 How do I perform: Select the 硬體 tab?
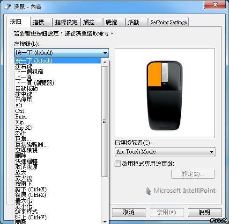[x=114, y=22]
